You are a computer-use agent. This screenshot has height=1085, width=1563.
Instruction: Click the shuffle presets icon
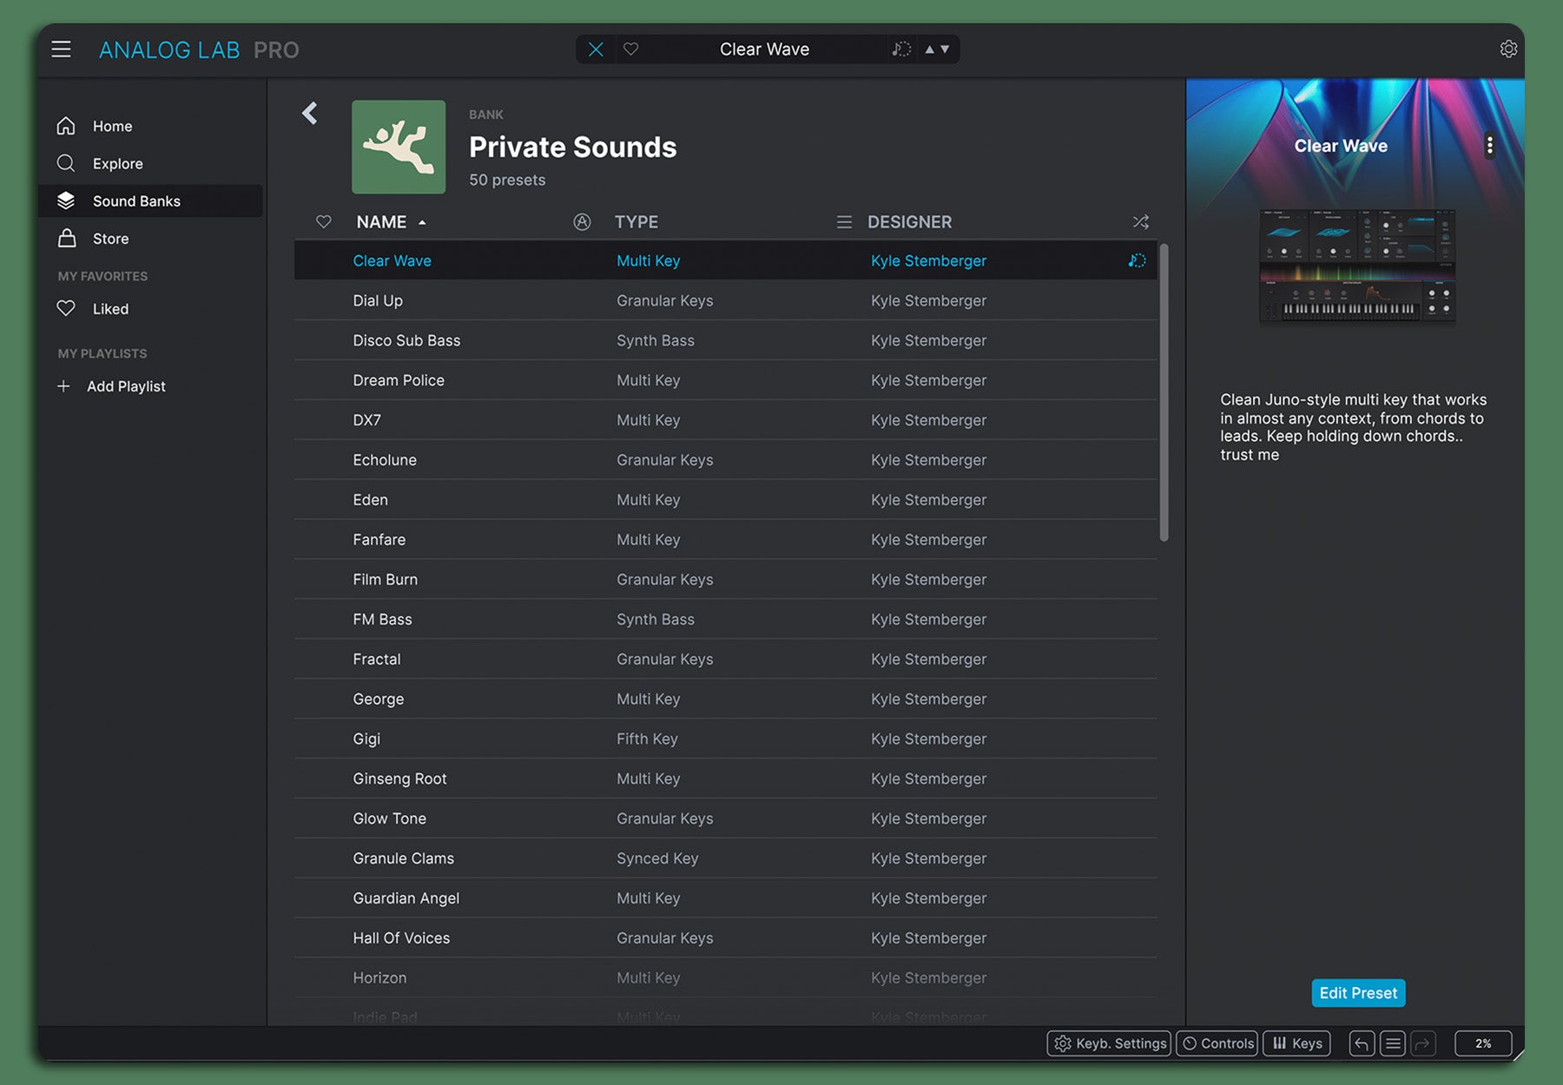[x=1140, y=222]
